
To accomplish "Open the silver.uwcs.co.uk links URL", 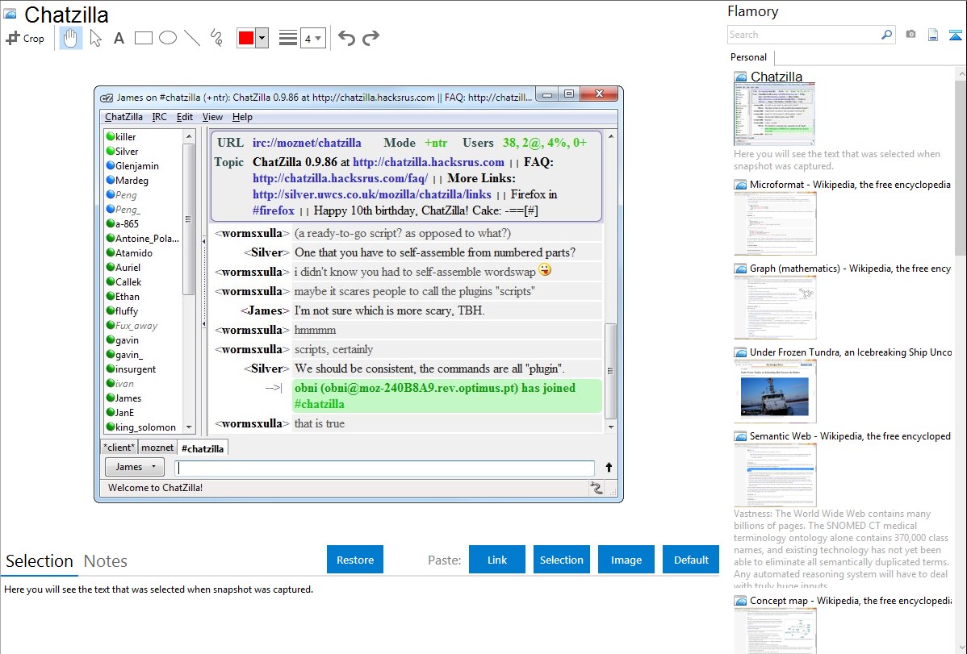I will (x=372, y=194).
